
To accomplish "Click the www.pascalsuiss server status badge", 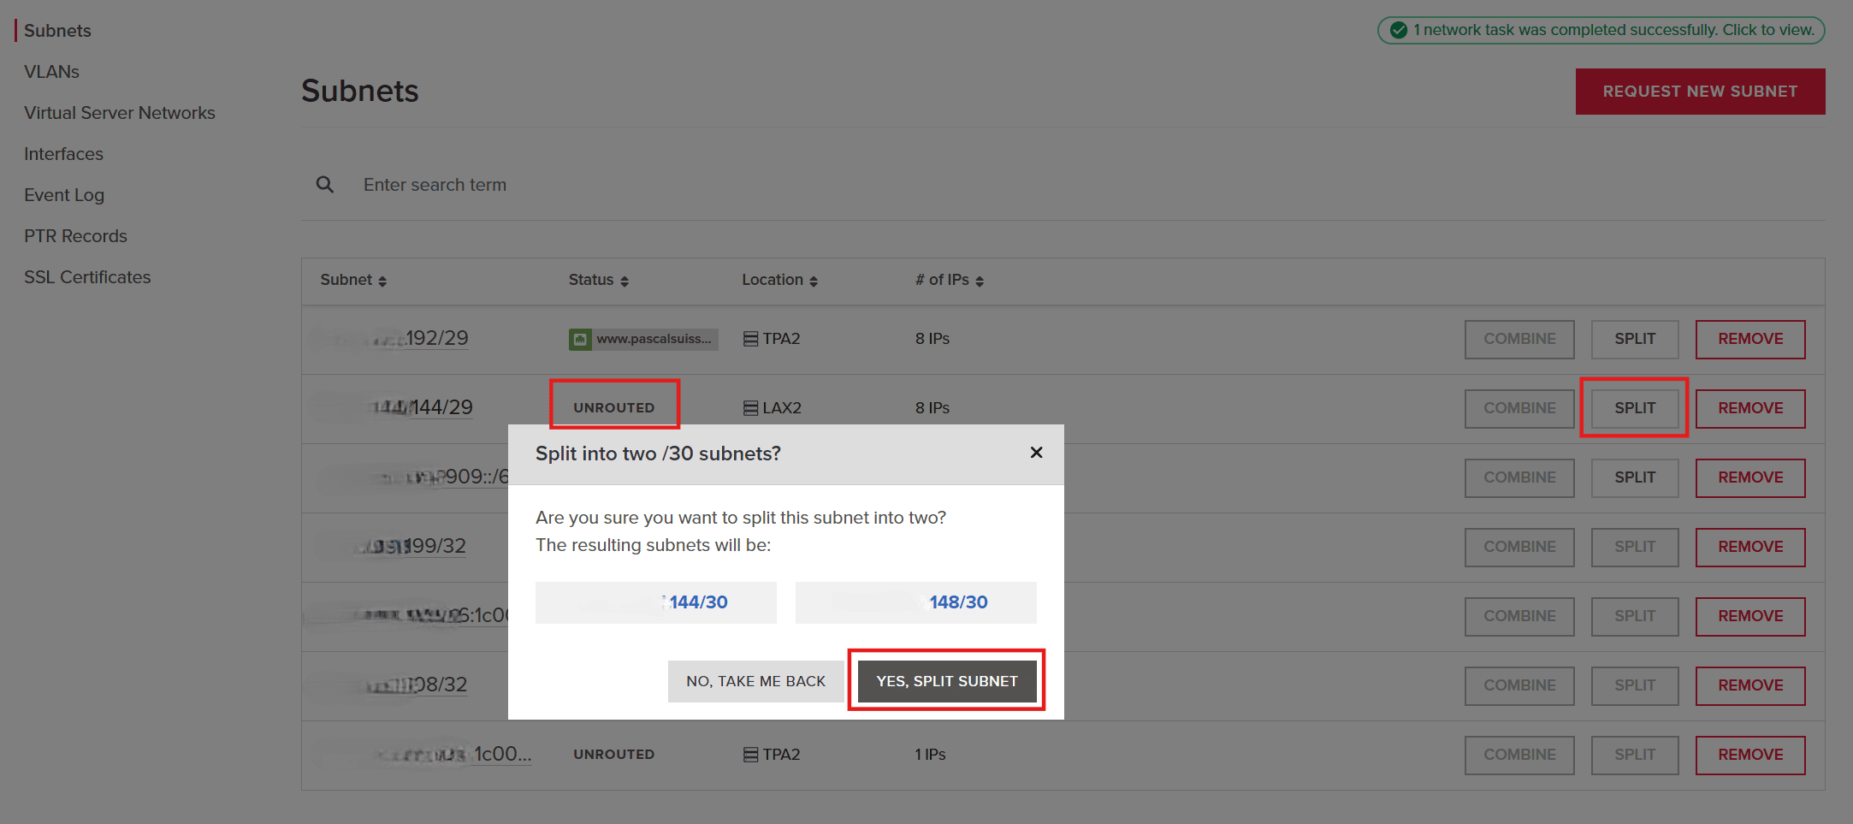I will click(643, 339).
